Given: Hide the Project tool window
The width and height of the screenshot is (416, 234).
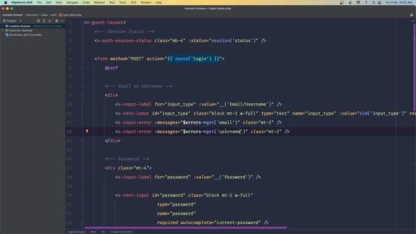Looking at the screenshot, I should [x=62, y=21].
